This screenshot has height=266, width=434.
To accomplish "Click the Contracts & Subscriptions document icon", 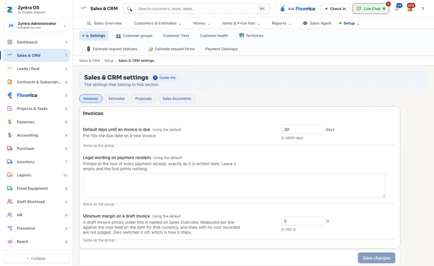I will (x=9, y=82).
